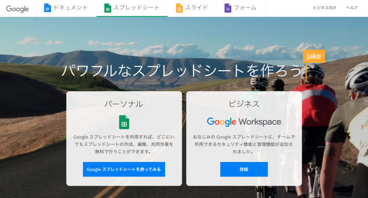This screenshot has width=368, height=198.
Task: Click the パーソナル card heading
Action: 124,104
